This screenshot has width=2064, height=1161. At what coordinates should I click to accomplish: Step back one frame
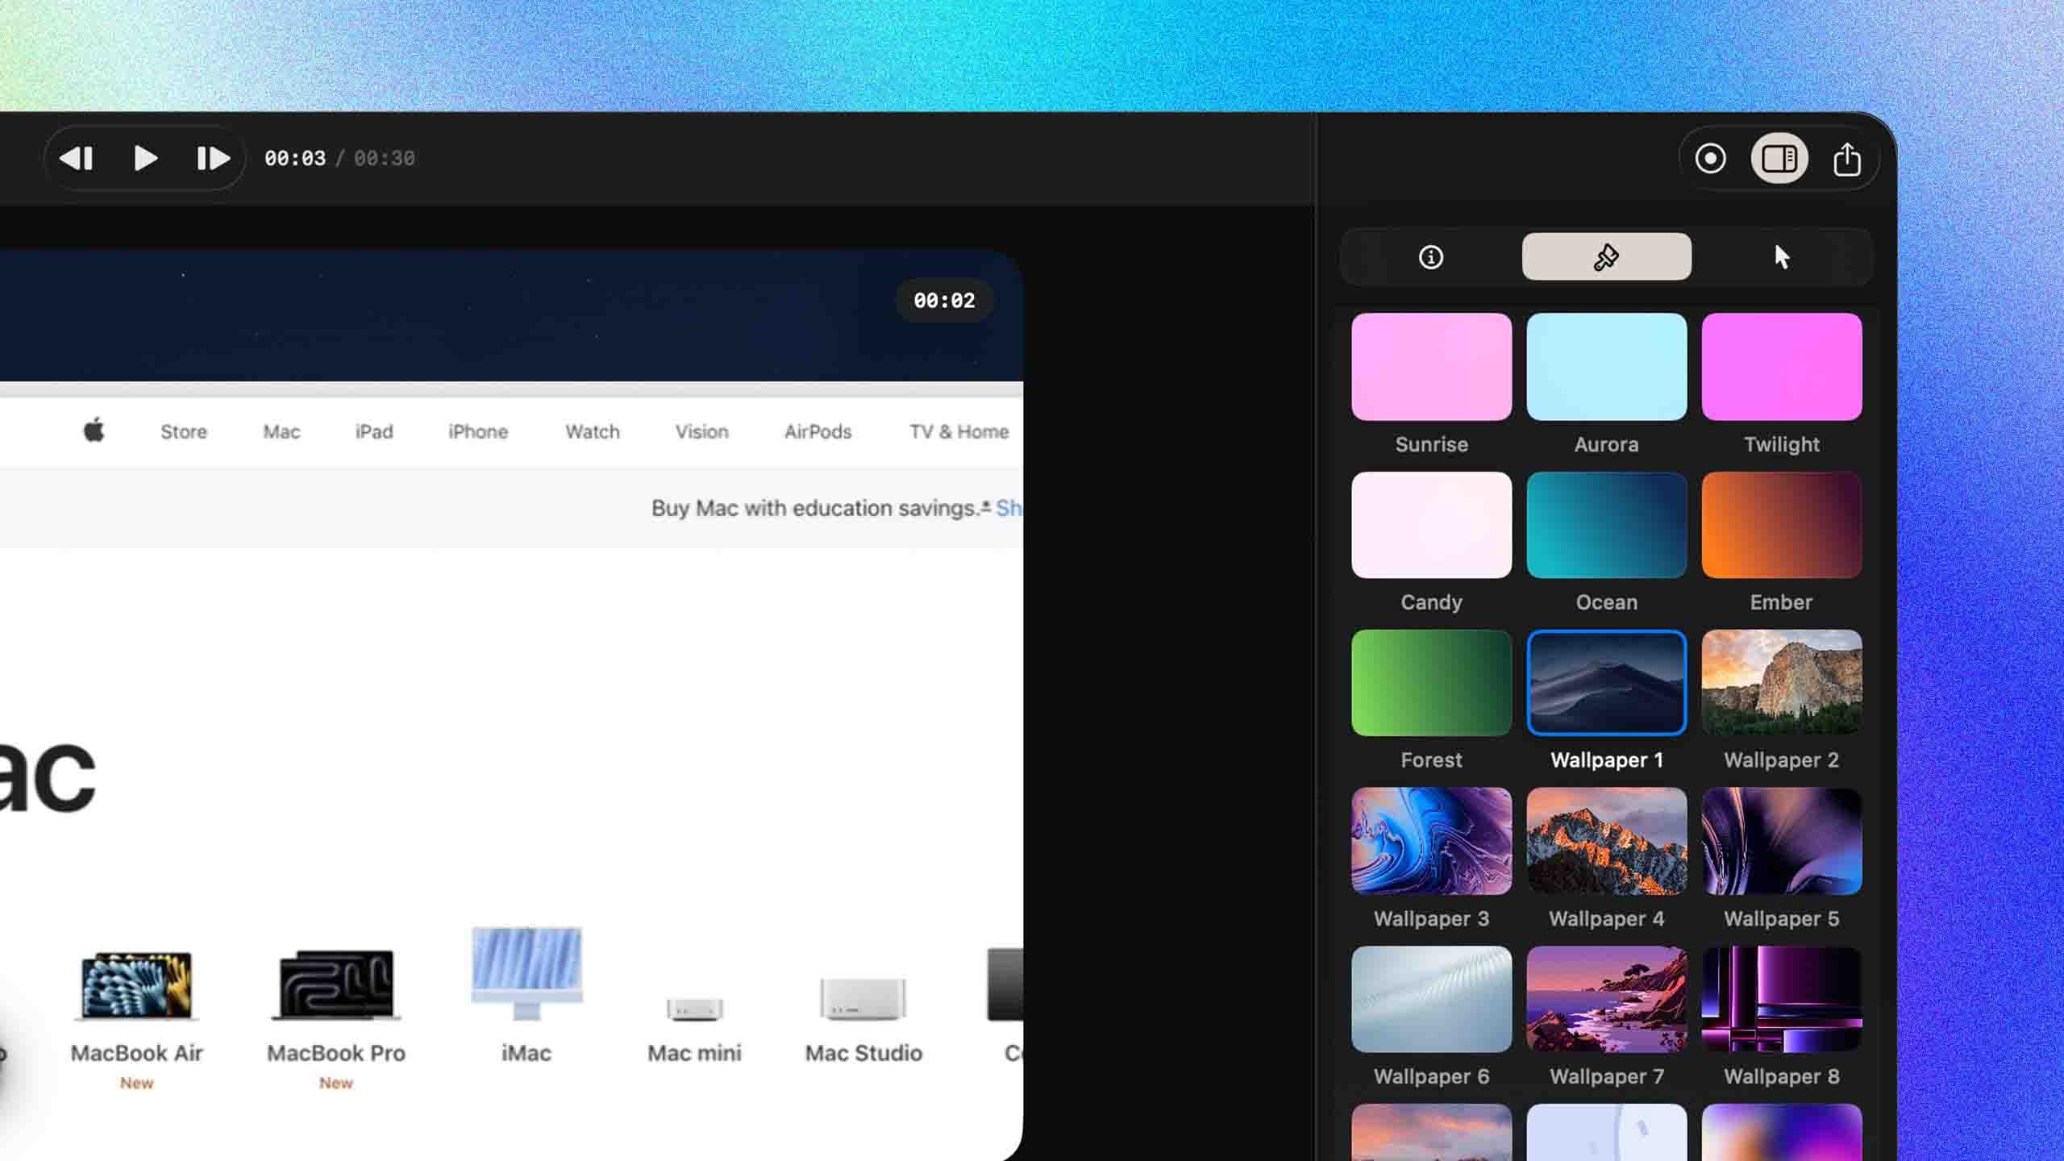[x=77, y=158]
